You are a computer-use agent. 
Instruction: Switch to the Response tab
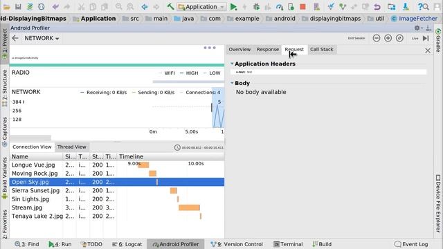pos(268,49)
